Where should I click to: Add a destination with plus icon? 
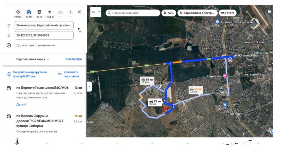click(x=9, y=45)
